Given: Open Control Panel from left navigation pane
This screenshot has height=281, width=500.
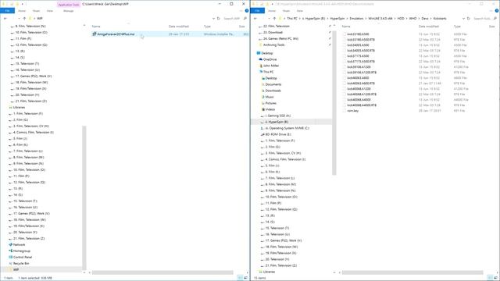Looking at the screenshot, I should point(20,257).
